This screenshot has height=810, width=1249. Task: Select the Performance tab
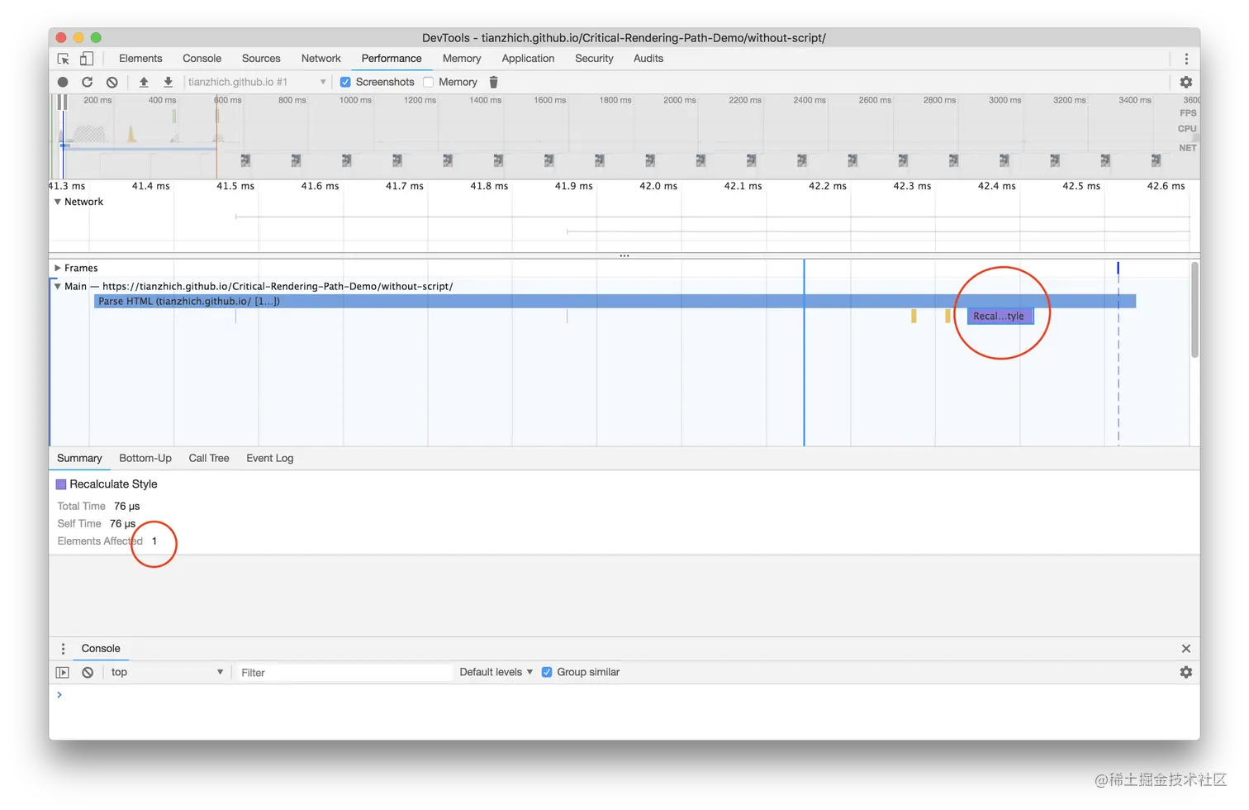392,59
